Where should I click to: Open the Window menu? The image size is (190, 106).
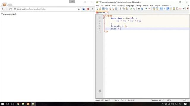165,6
